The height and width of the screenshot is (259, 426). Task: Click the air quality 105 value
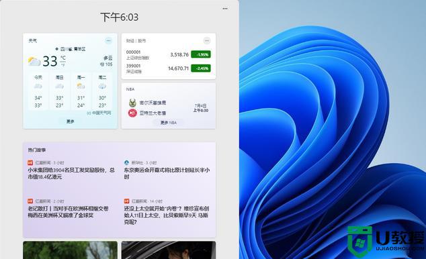coord(106,64)
